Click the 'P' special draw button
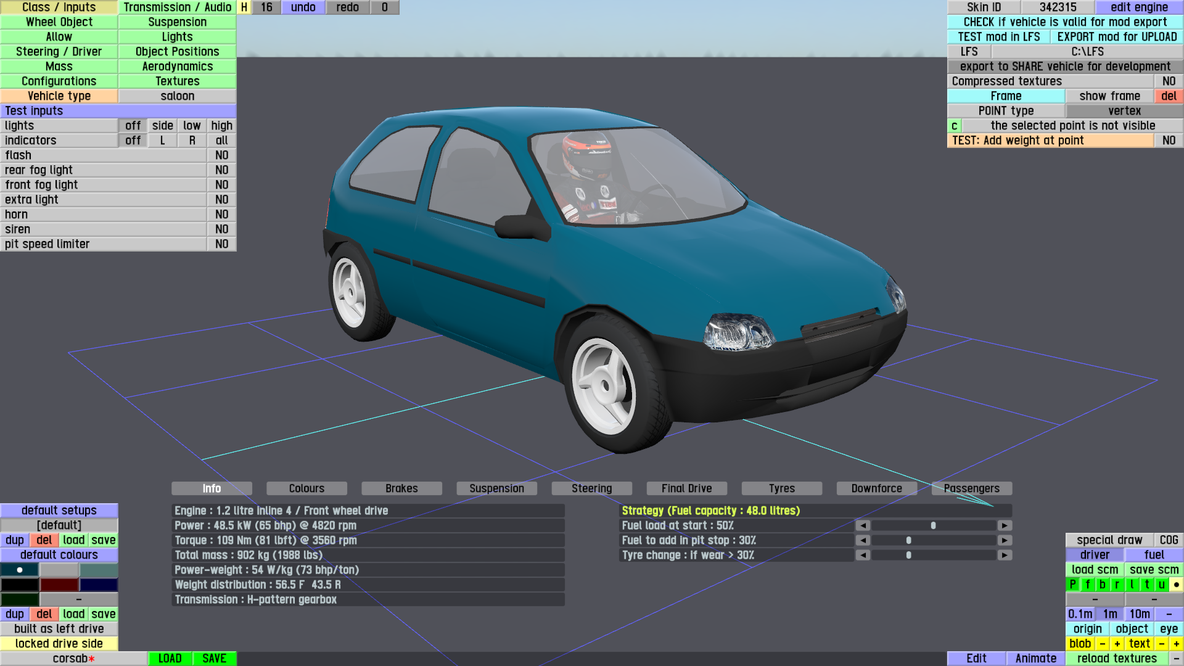 tap(1073, 585)
